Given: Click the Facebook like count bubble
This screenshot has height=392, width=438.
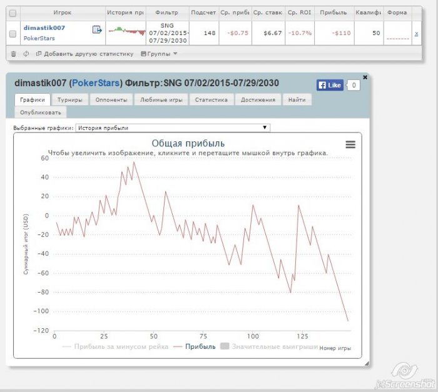Looking at the screenshot, I should (x=354, y=85).
